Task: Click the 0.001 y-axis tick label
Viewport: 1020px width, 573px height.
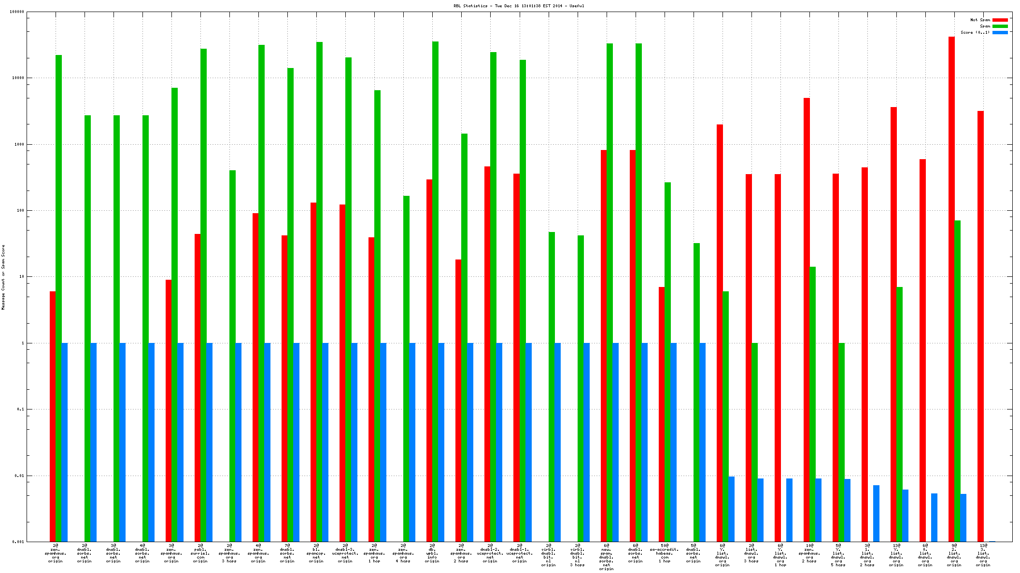Action: pos(18,542)
